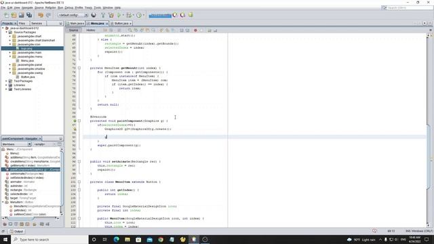Open the Members dropdown in Navigator
Image resolution: width=434 pixels, height=244 pixels.
coord(16,144)
